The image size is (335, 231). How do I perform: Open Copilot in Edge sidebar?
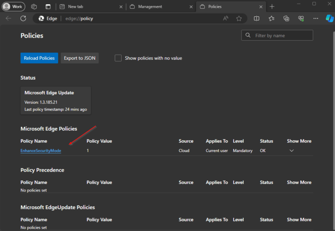[x=330, y=18]
